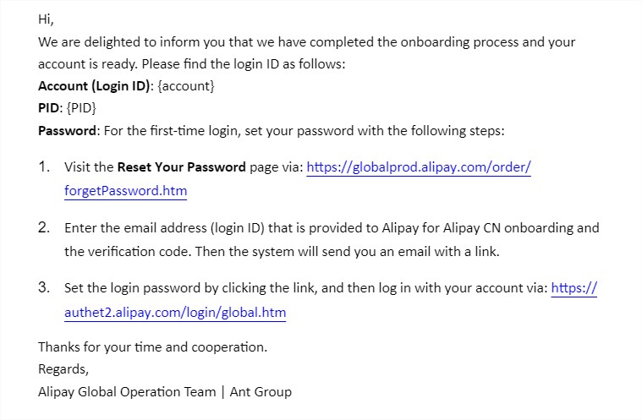
Task: Click the "Hi," greeting line
Action: [46, 19]
